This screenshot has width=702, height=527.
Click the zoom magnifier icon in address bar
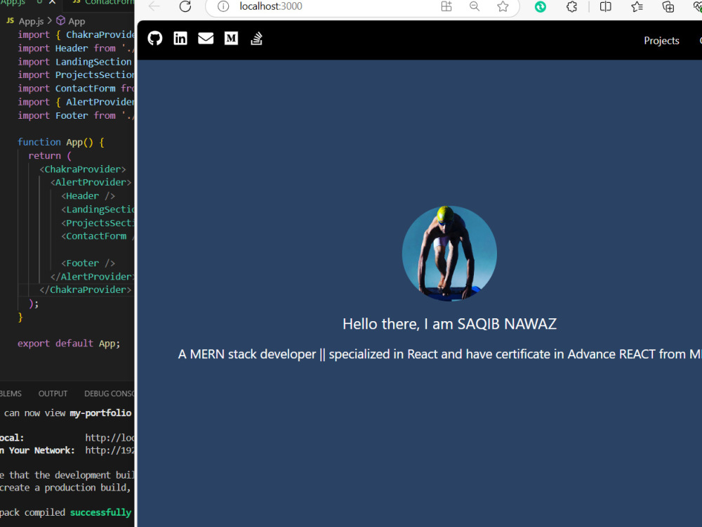pyautogui.click(x=475, y=6)
